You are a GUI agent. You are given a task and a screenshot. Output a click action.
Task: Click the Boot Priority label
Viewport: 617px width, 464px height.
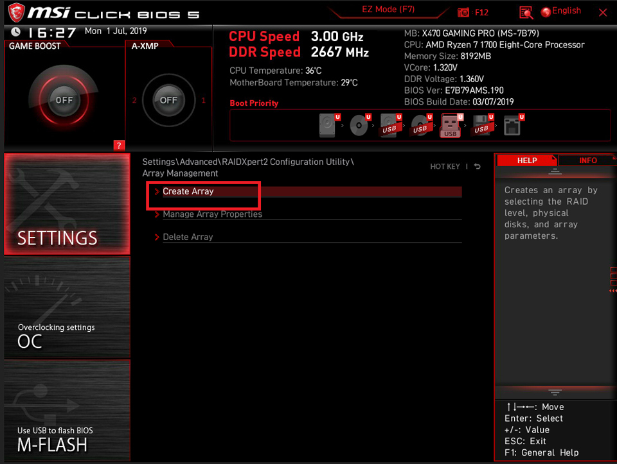(254, 103)
